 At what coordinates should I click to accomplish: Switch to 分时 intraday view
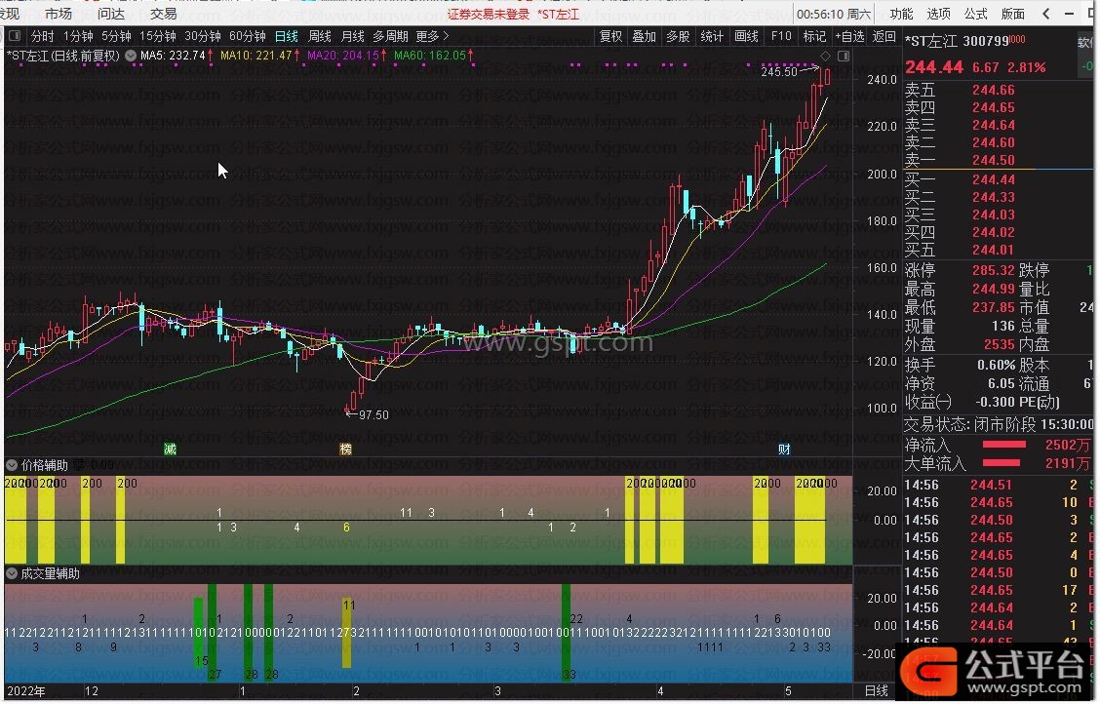click(x=42, y=36)
